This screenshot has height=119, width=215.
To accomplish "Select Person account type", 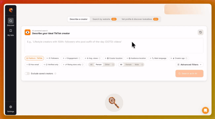I will (99, 64).
